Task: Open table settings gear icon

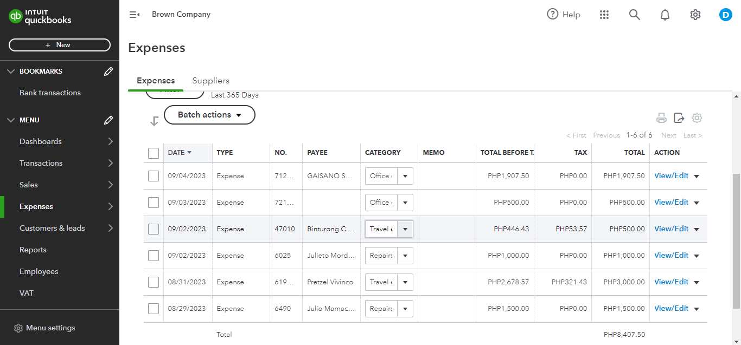Action: pos(697,118)
